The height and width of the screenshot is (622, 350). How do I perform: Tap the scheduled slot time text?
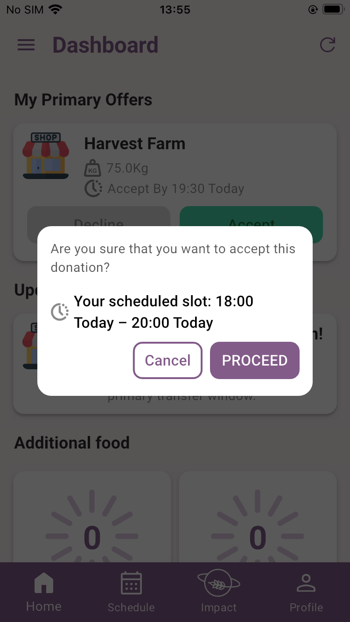click(x=163, y=312)
